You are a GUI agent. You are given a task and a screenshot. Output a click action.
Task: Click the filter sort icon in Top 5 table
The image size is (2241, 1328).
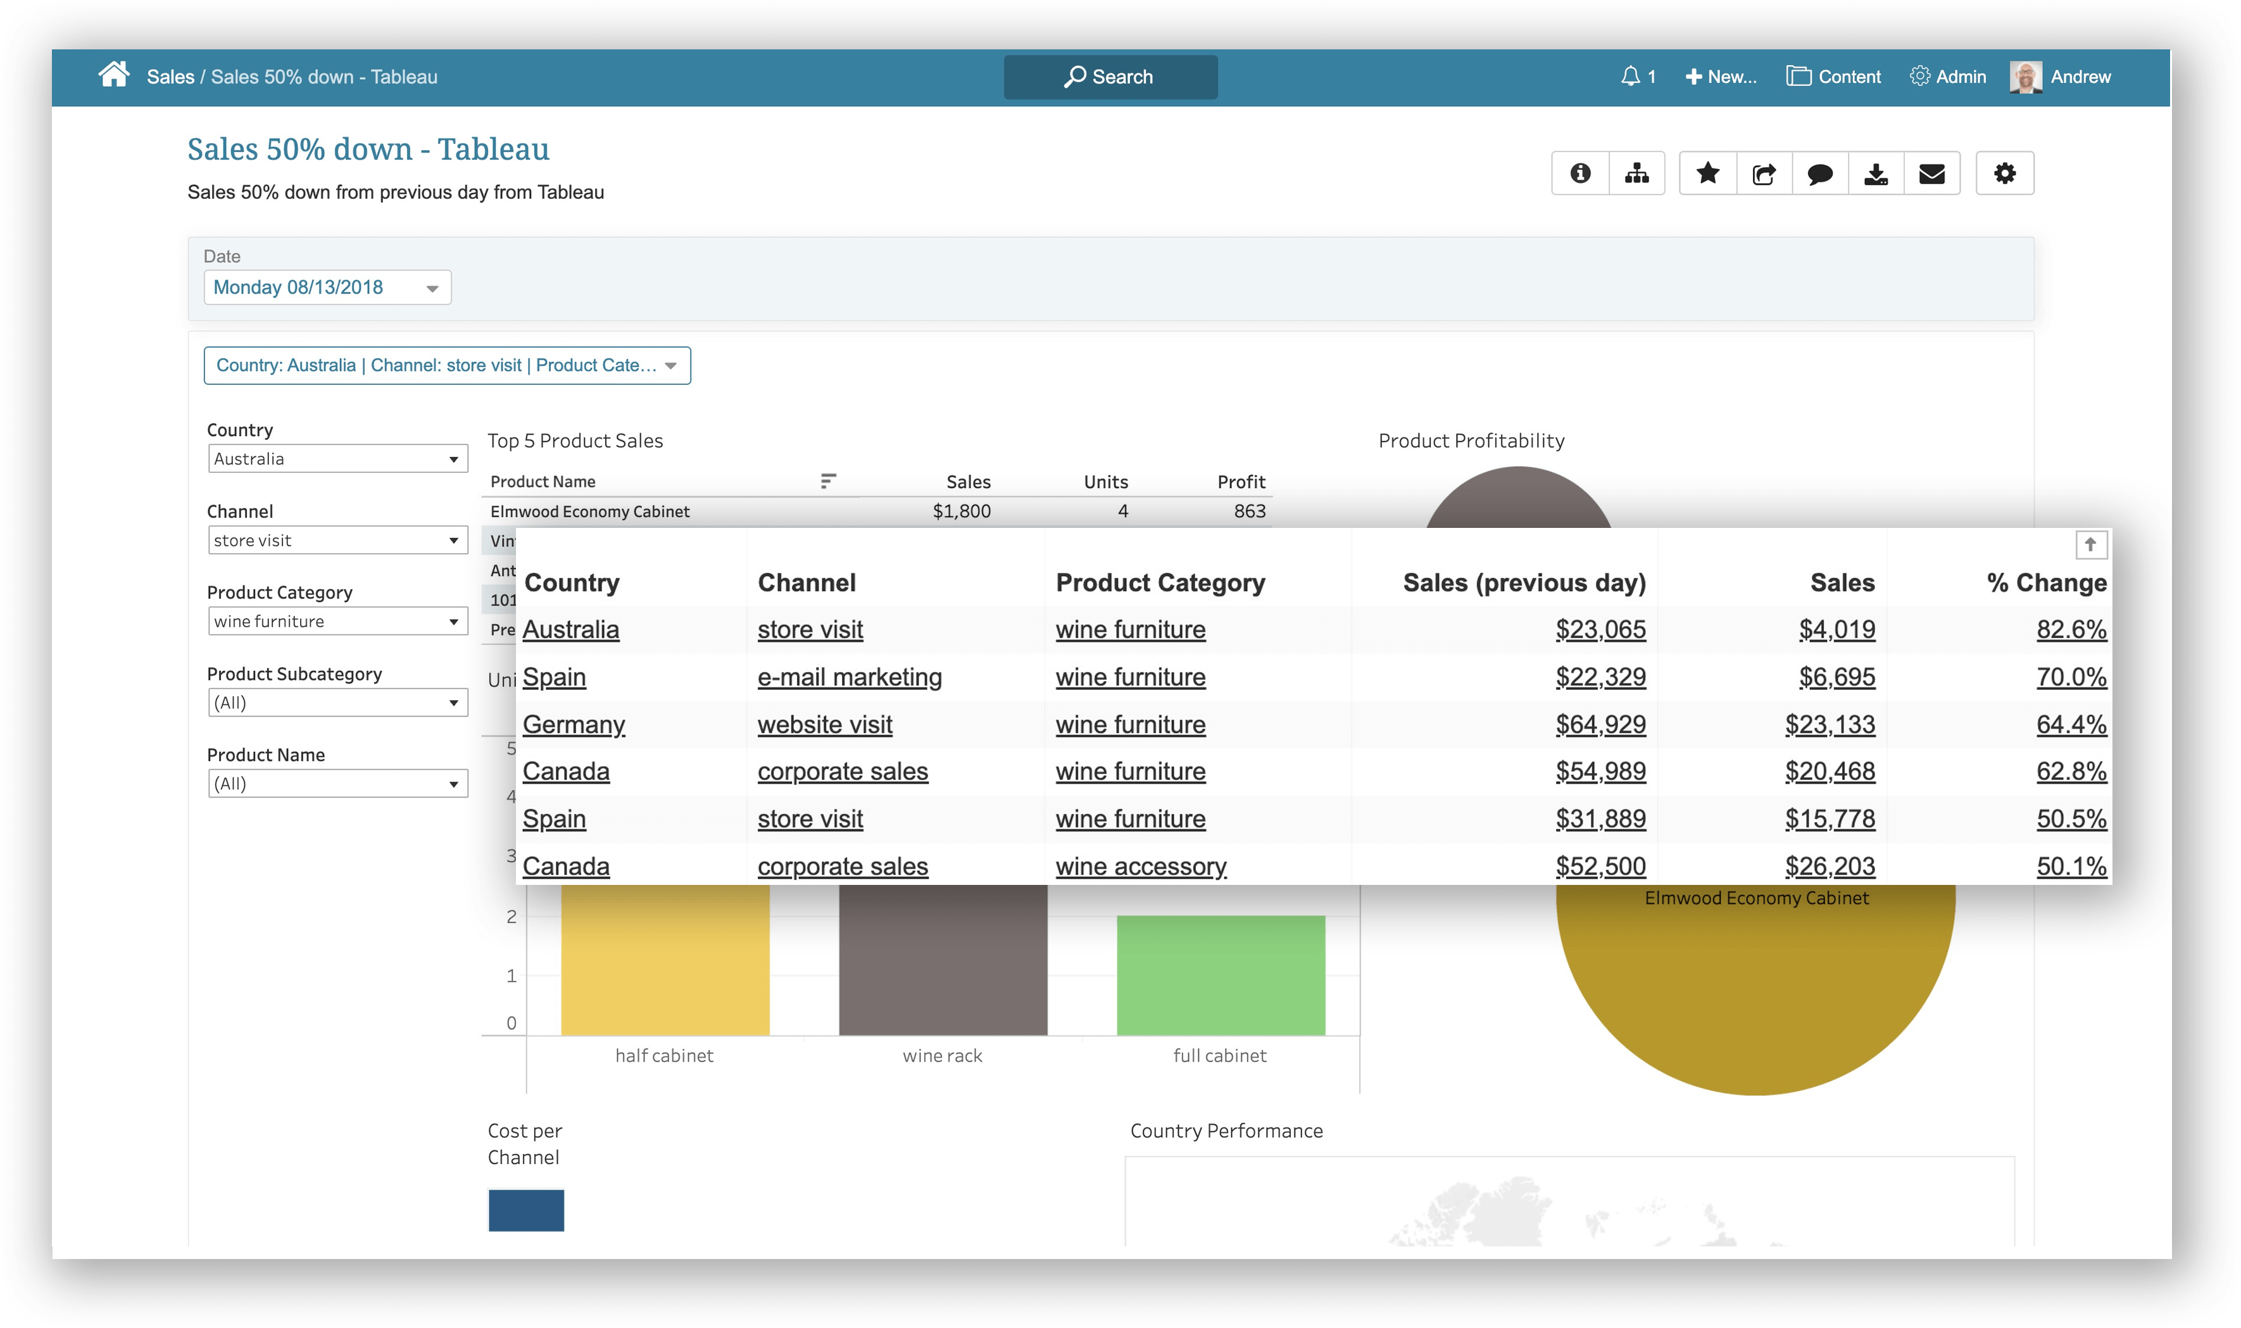coord(828,482)
